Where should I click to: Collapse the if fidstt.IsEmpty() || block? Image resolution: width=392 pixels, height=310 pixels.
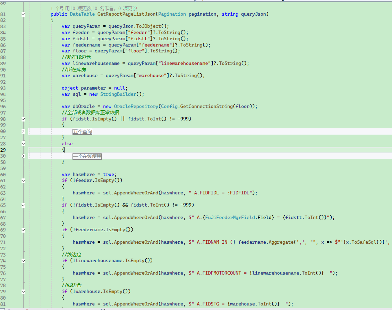coord(23,119)
